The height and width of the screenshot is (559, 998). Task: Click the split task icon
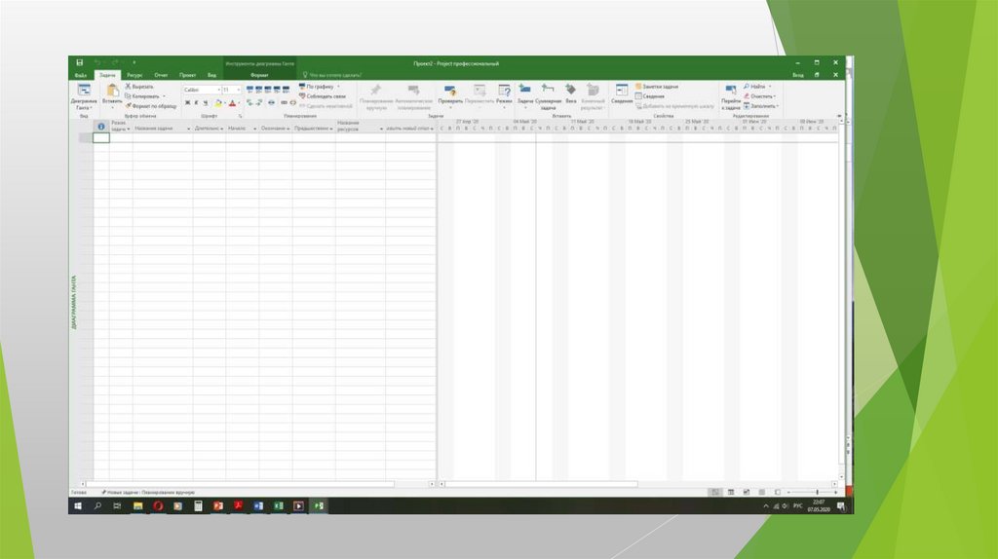(x=271, y=102)
